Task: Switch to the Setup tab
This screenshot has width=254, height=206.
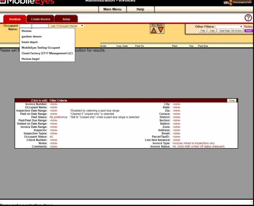Action: click(66, 19)
